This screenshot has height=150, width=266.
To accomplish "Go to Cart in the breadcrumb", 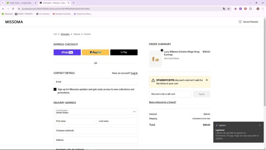I will coord(55,34).
